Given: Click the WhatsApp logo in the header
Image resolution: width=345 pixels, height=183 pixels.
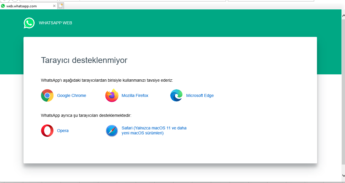Looking at the screenshot, I should pos(29,23).
